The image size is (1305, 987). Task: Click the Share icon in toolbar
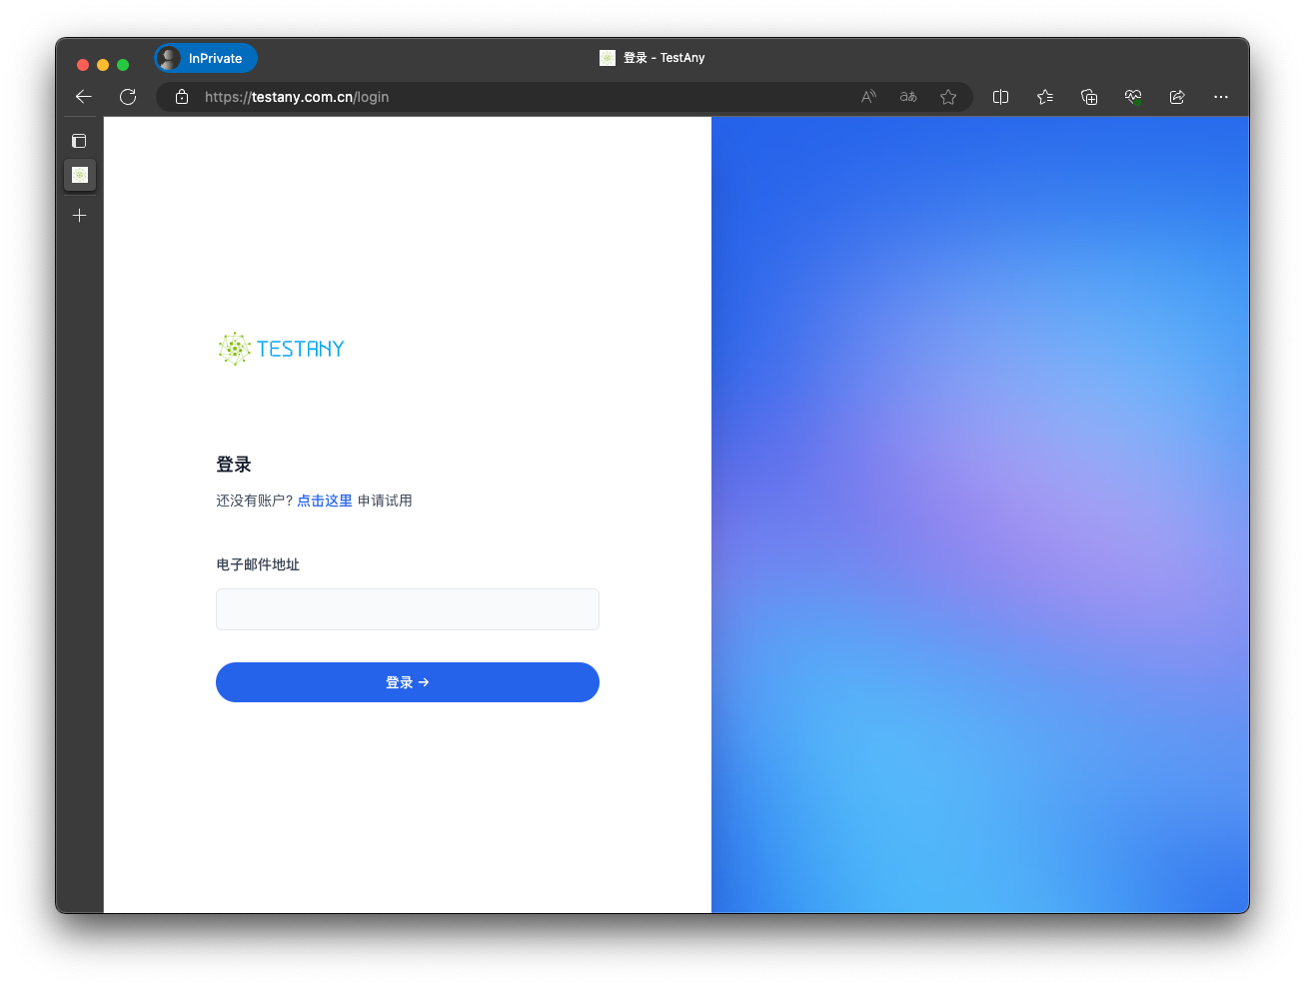tap(1177, 97)
